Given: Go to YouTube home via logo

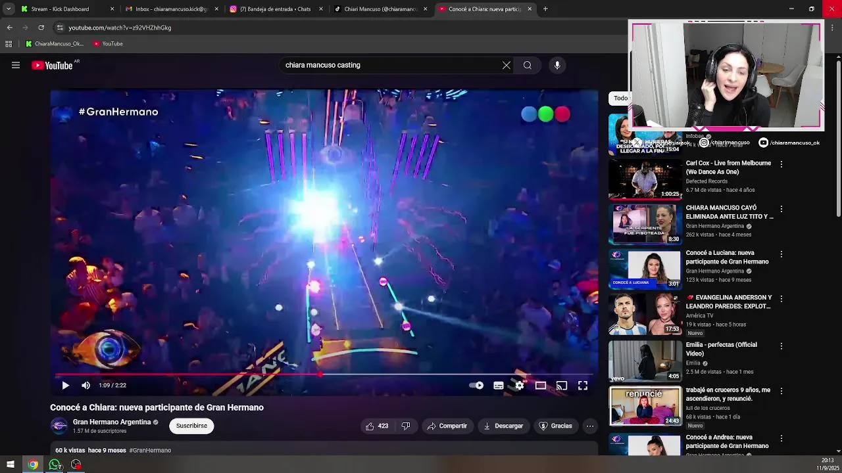Looking at the screenshot, I should click(x=52, y=65).
